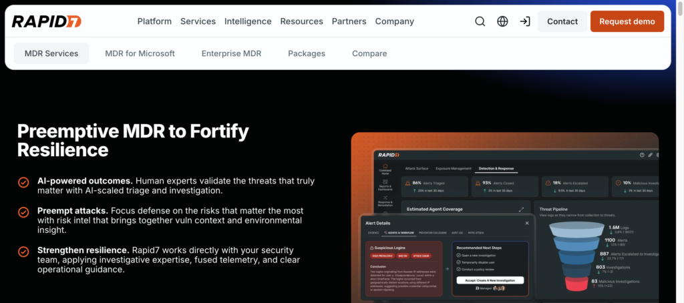This screenshot has width=684, height=303.
Task: Click the Preempt attacks checkmark icon
Action: (x=23, y=212)
